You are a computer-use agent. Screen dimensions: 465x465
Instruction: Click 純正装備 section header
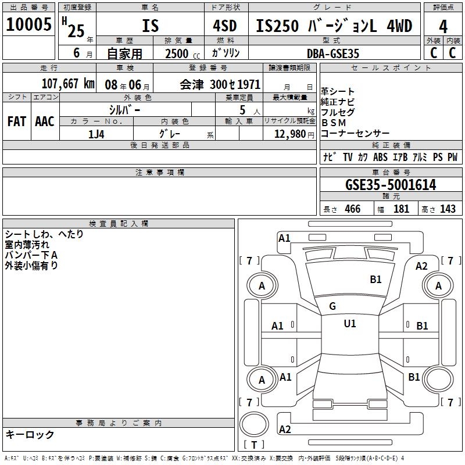[x=391, y=145]
